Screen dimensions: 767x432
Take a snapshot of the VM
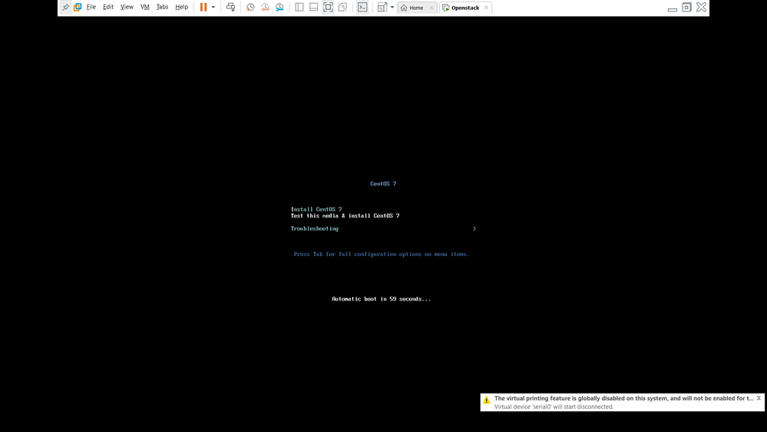(250, 8)
